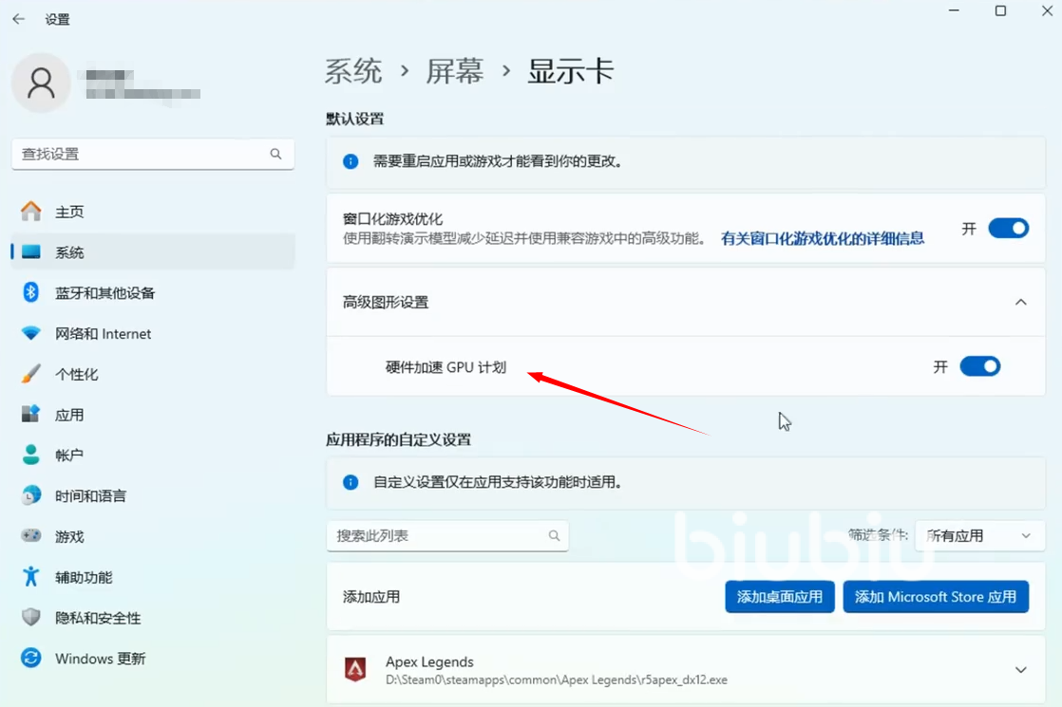Click the 添加桌面应用 button
This screenshot has height=707, width=1062.
[x=779, y=597]
